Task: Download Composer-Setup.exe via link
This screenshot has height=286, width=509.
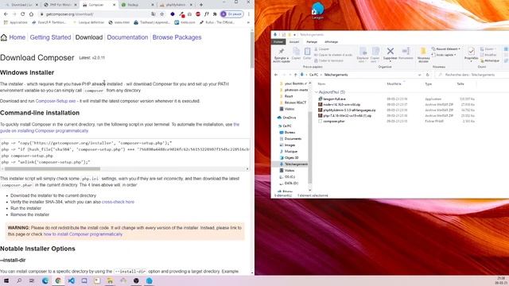Action: (x=56, y=101)
